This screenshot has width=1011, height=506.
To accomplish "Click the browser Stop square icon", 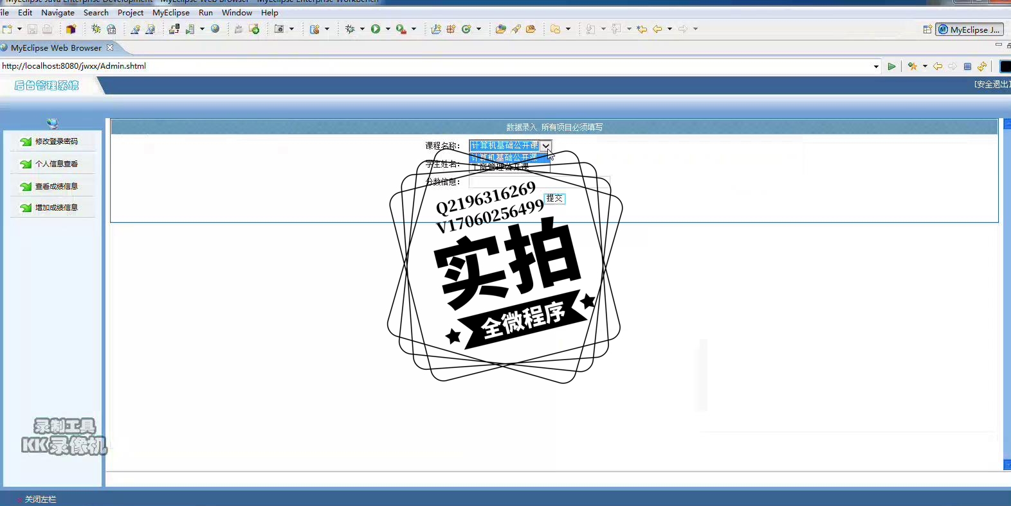I will click(967, 66).
